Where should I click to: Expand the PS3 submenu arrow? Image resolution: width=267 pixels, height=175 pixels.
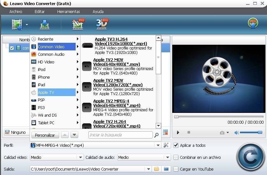pos(78,107)
